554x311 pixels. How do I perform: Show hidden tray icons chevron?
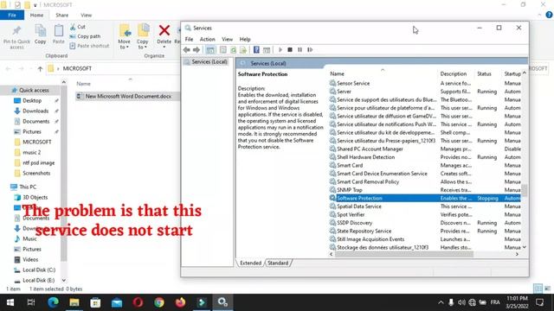[441, 302]
